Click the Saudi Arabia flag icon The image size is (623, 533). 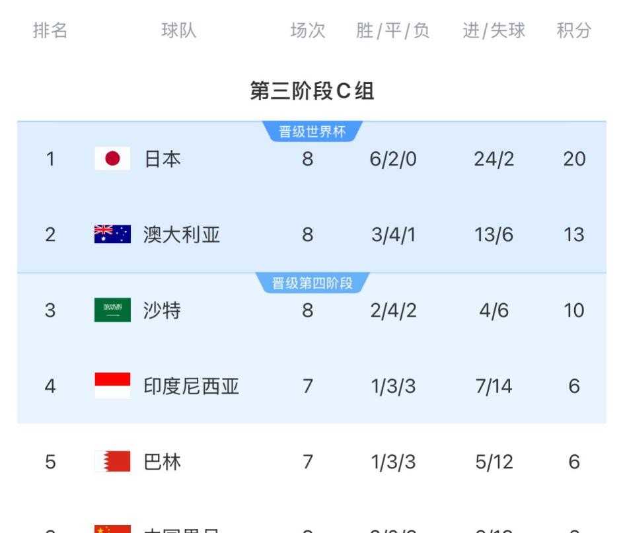[112, 310]
